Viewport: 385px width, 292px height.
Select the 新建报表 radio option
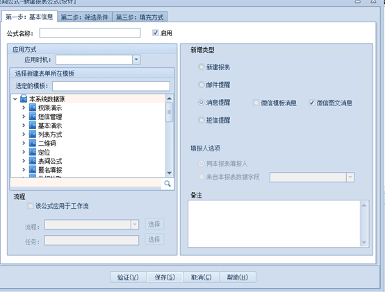[201, 67]
